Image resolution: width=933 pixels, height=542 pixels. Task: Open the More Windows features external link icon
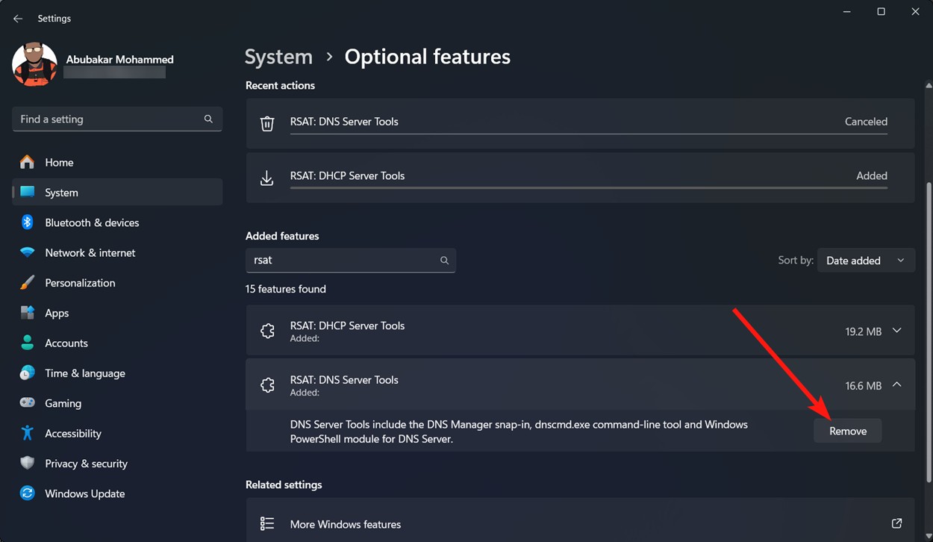coord(896,523)
